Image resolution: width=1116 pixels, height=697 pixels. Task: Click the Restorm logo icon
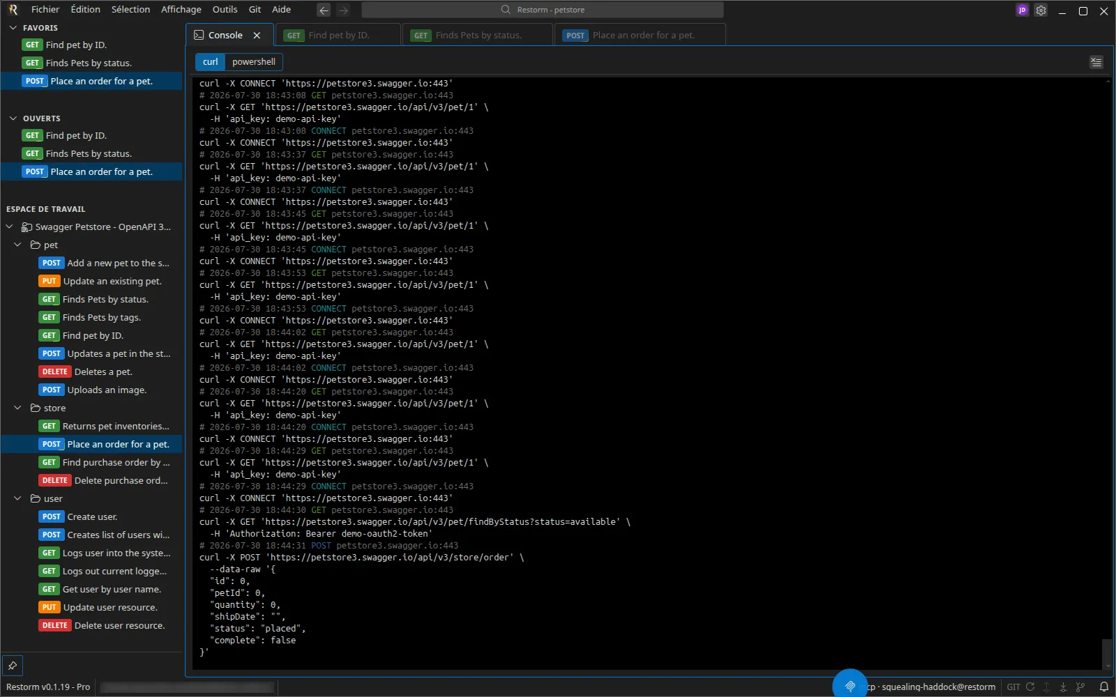[x=13, y=10]
